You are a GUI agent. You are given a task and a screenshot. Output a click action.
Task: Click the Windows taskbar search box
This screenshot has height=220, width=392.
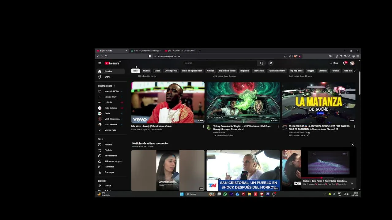tap(200, 194)
